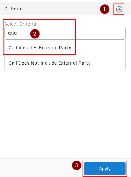
Task: Open the add-criteria icon in Criteria header
Action: 119,9
